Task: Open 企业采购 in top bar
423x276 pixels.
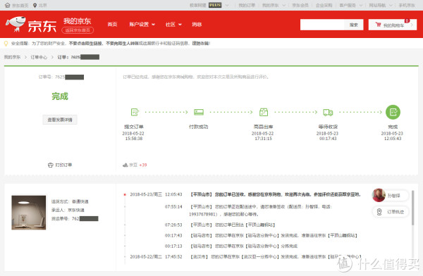Action: tap(324, 5)
